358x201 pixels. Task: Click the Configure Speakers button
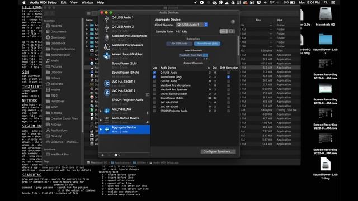coord(218,151)
